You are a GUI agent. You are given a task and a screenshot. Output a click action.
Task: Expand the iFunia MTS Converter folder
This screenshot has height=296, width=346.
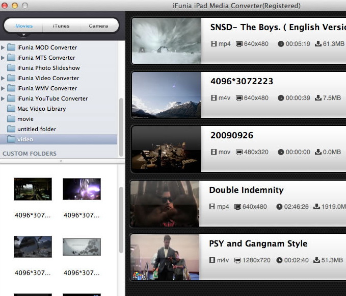coord(3,58)
